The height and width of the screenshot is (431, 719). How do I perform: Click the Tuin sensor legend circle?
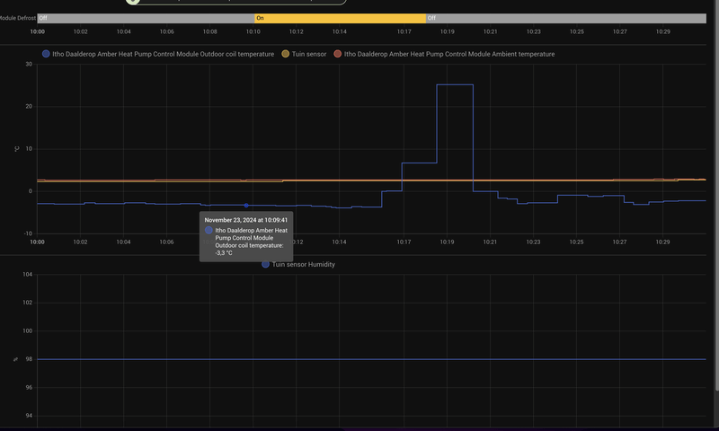[x=287, y=54]
